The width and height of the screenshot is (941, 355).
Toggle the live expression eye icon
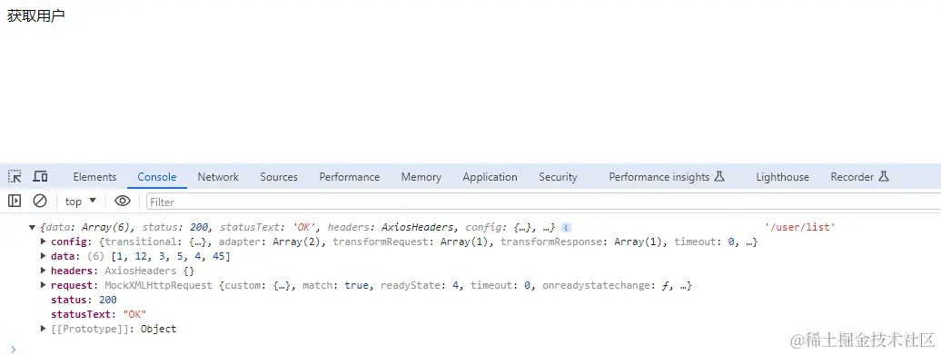tap(123, 201)
